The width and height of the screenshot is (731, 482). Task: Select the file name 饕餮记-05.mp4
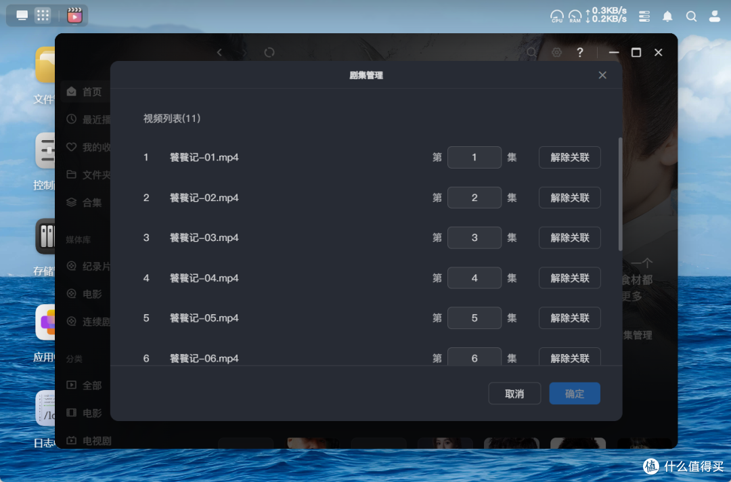pyautogui.click(x=204, y=318)
